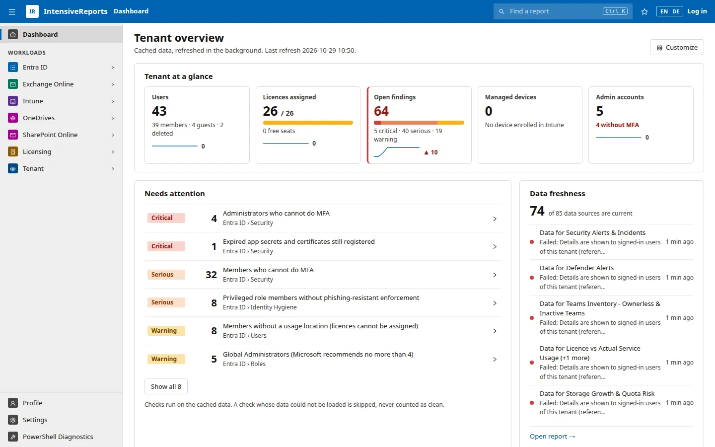Click the Customize button
Image resolution: width=715 pixels, height=447 pixels.
tap(677, 47)
